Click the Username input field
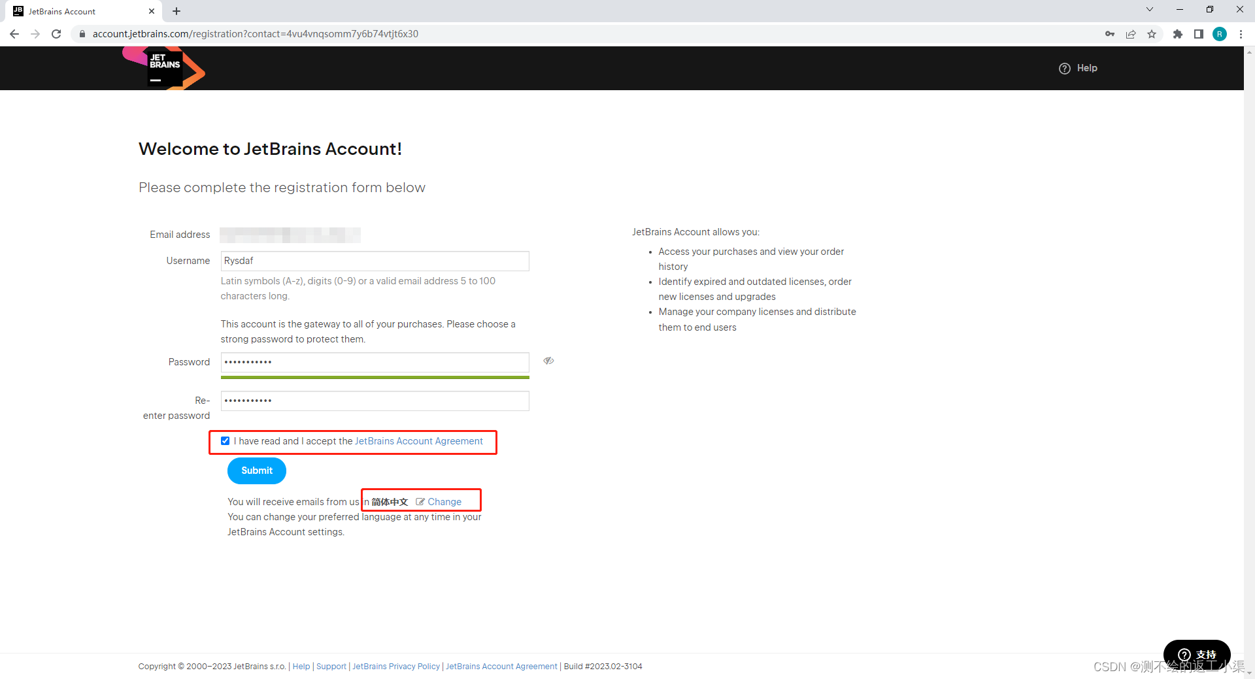This screenshot has height=679, width=1255. point(375,261)
